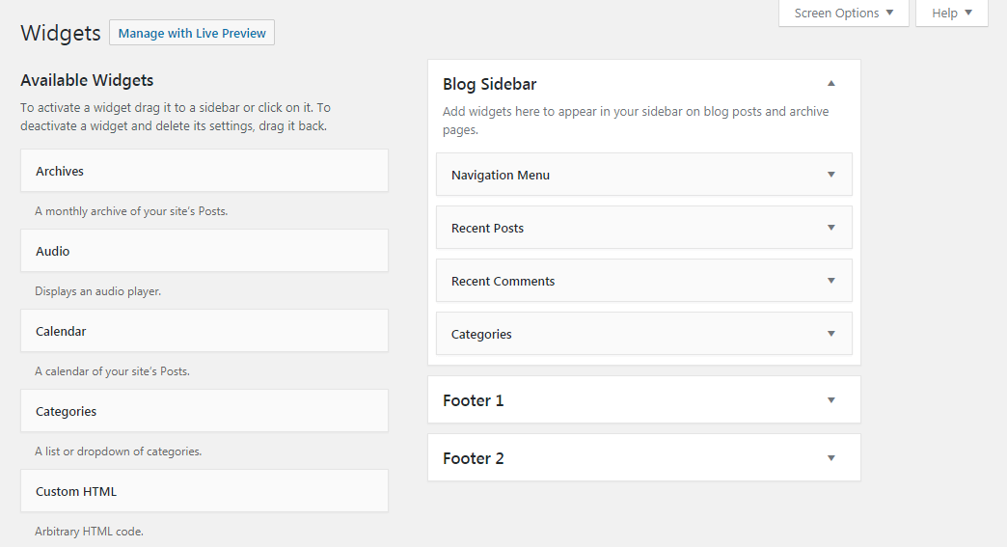Image resolution: width=1007 pixels, height=547 pixels.
Task: Collapse the Blog Sidebar panel arrow
Action: pos(831,84)
